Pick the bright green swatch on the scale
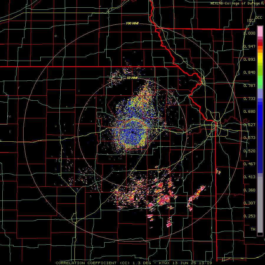The height and width of the screenshot is (265, 265). click(x=260, y=80)
